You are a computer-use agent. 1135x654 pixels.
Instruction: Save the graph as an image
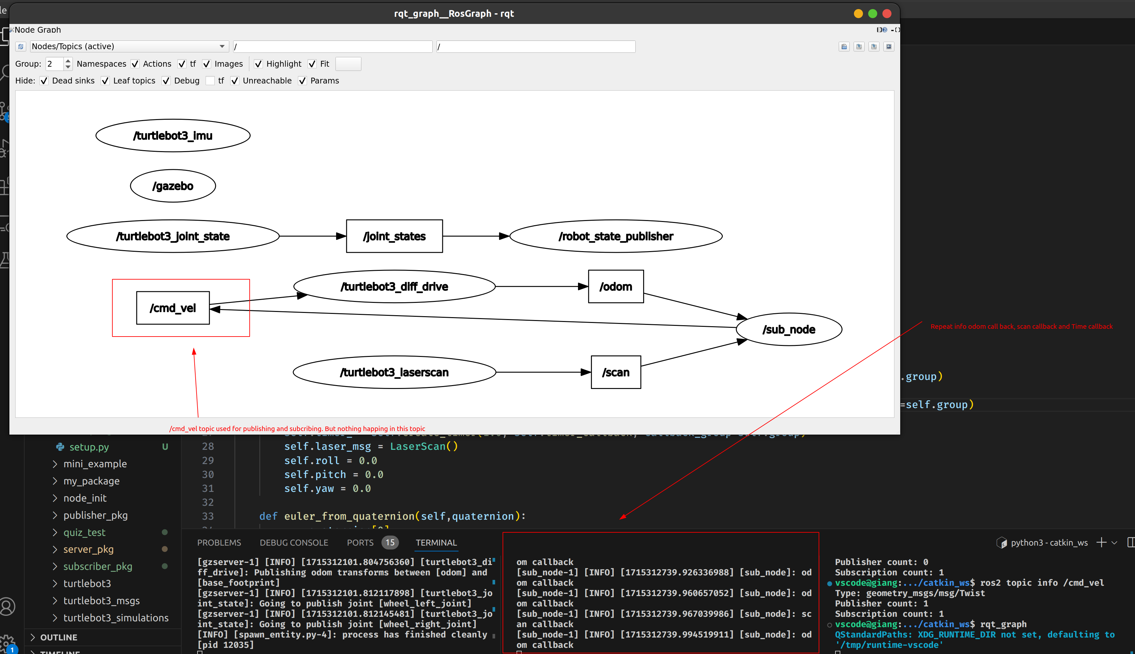pyautogui.click(x=888, y=46)
